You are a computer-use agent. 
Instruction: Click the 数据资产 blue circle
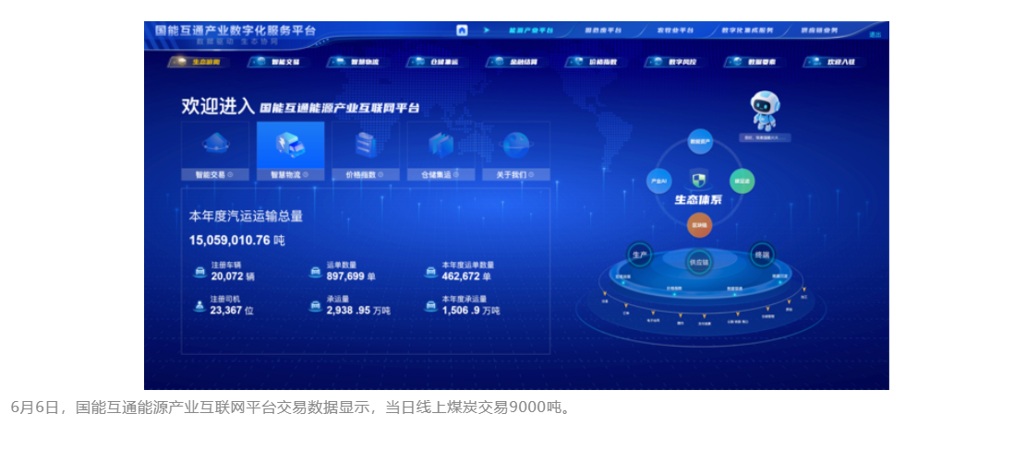tap(700, 141)
